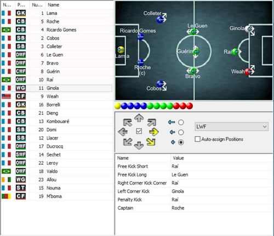Screen dimensions: 274x236
Task: Click the down direction arrow
Action: coord(139,145)
